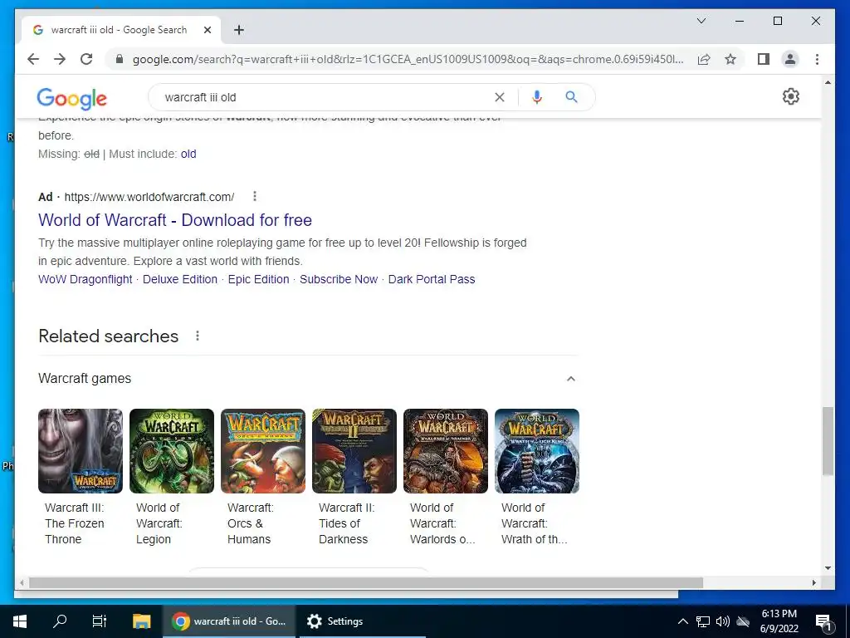This screenshot has width=850, height=638.
Task: Reload the current page
Action: (x=86, y=59)
